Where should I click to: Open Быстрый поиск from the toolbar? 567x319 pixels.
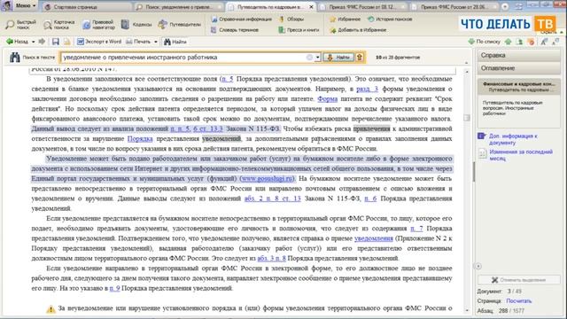tap(21, 25)
